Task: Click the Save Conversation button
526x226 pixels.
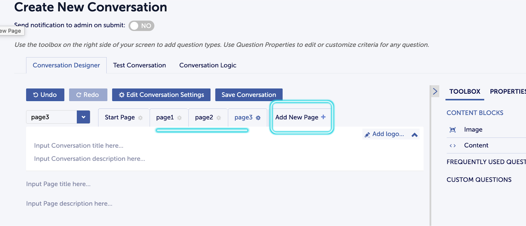Action: [x=249, y=95]
